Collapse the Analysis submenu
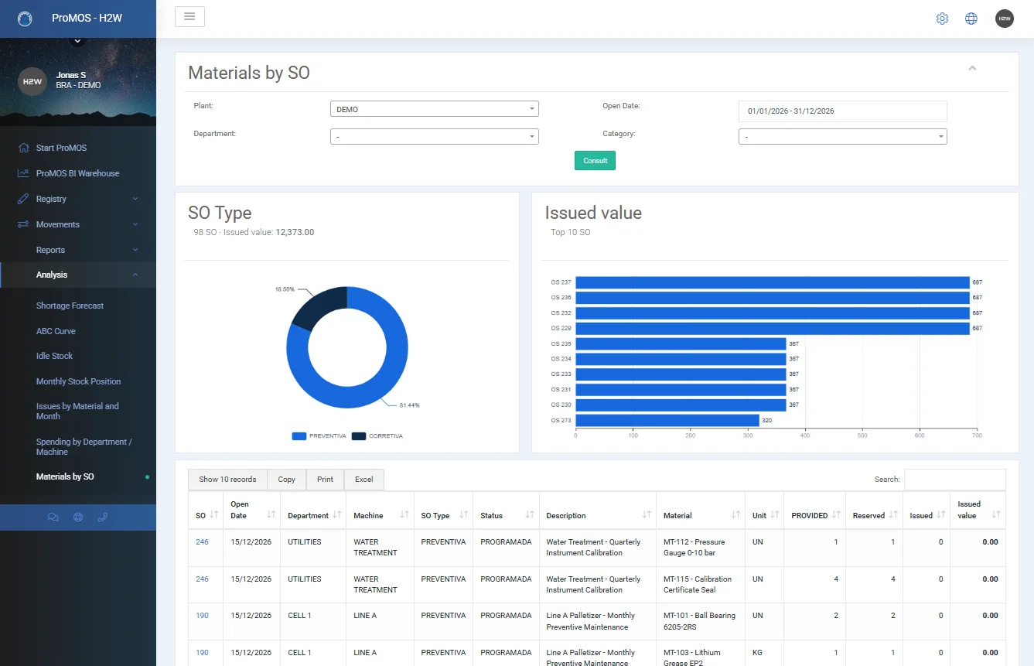The image size is (1034, 666). click(78, 275)
